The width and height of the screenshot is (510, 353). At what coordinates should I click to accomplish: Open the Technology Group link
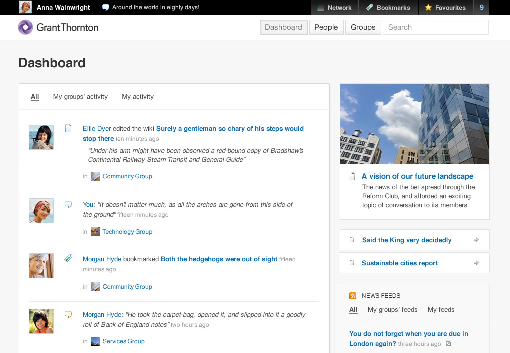tap(127, 232)
